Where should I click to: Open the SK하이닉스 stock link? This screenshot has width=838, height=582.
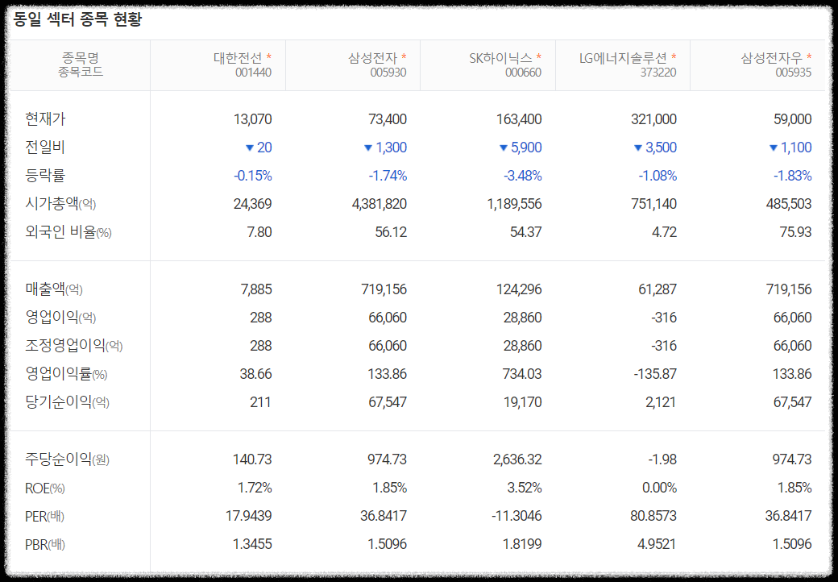click(500, 58)
